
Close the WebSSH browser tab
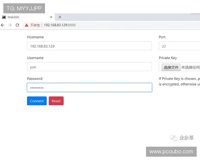(51, 17)
